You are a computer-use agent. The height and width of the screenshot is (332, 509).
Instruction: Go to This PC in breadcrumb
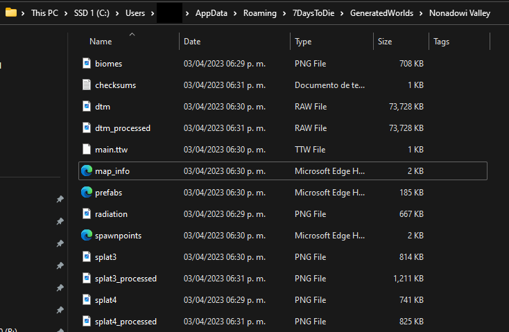coord(44,13)
